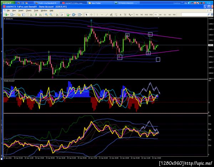Switch chart to line chart mode
Image resolution: width=214 pixels, height=167 pixels.
(41, 15)
